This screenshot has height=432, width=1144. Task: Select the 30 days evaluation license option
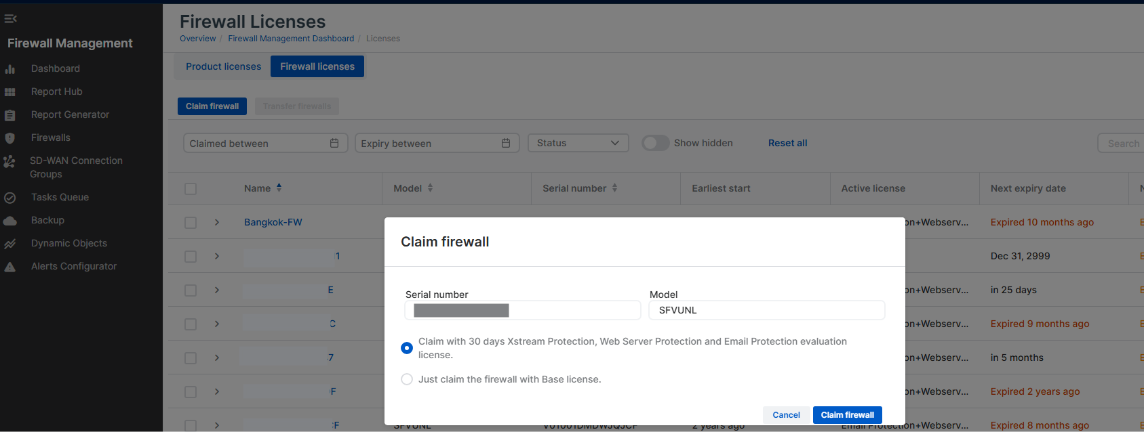(407, 348)
